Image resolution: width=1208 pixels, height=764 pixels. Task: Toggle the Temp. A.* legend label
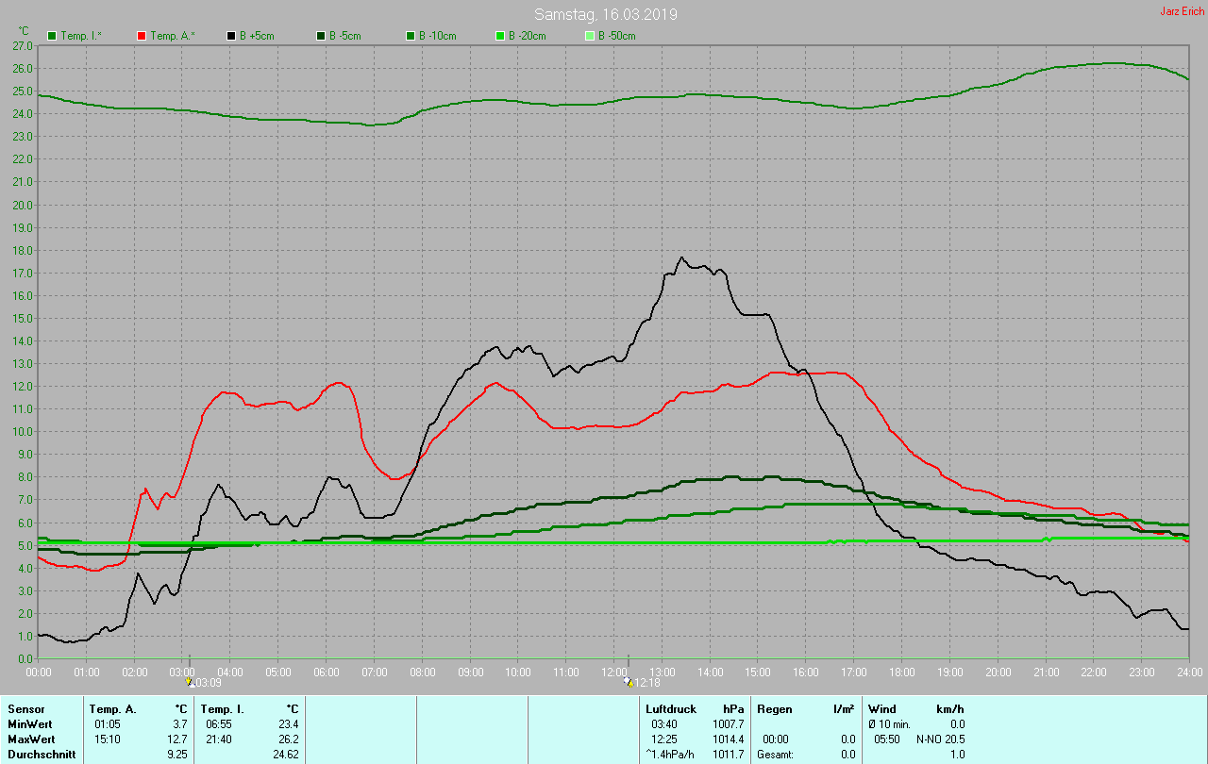173,36
